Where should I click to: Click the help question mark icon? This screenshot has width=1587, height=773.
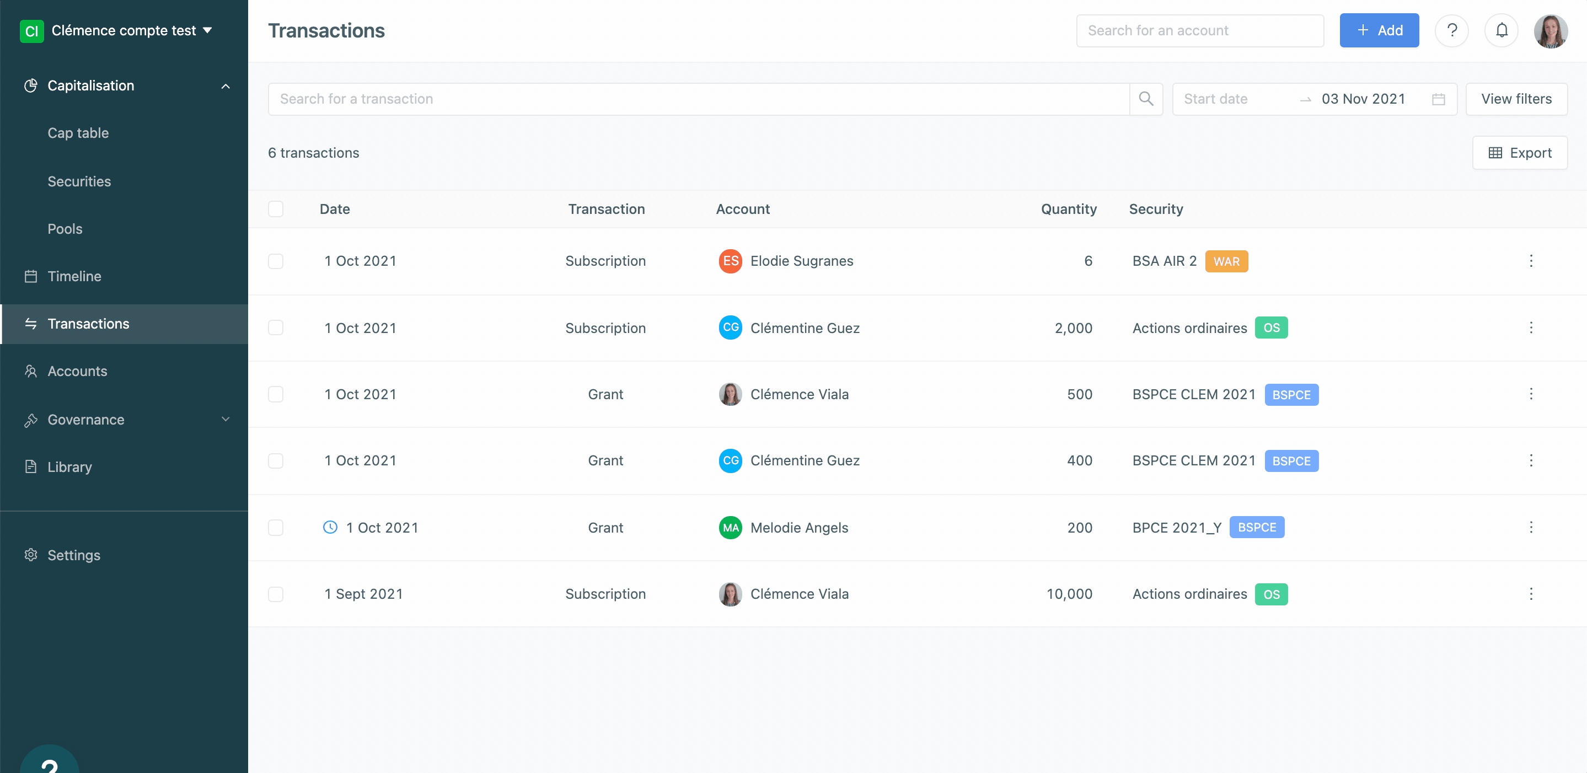pyautogui.click(x=1451, y=30)
